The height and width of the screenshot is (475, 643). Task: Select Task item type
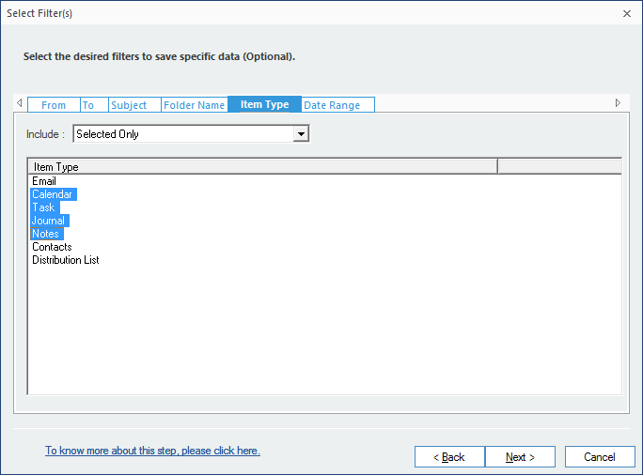pos(44,207)
